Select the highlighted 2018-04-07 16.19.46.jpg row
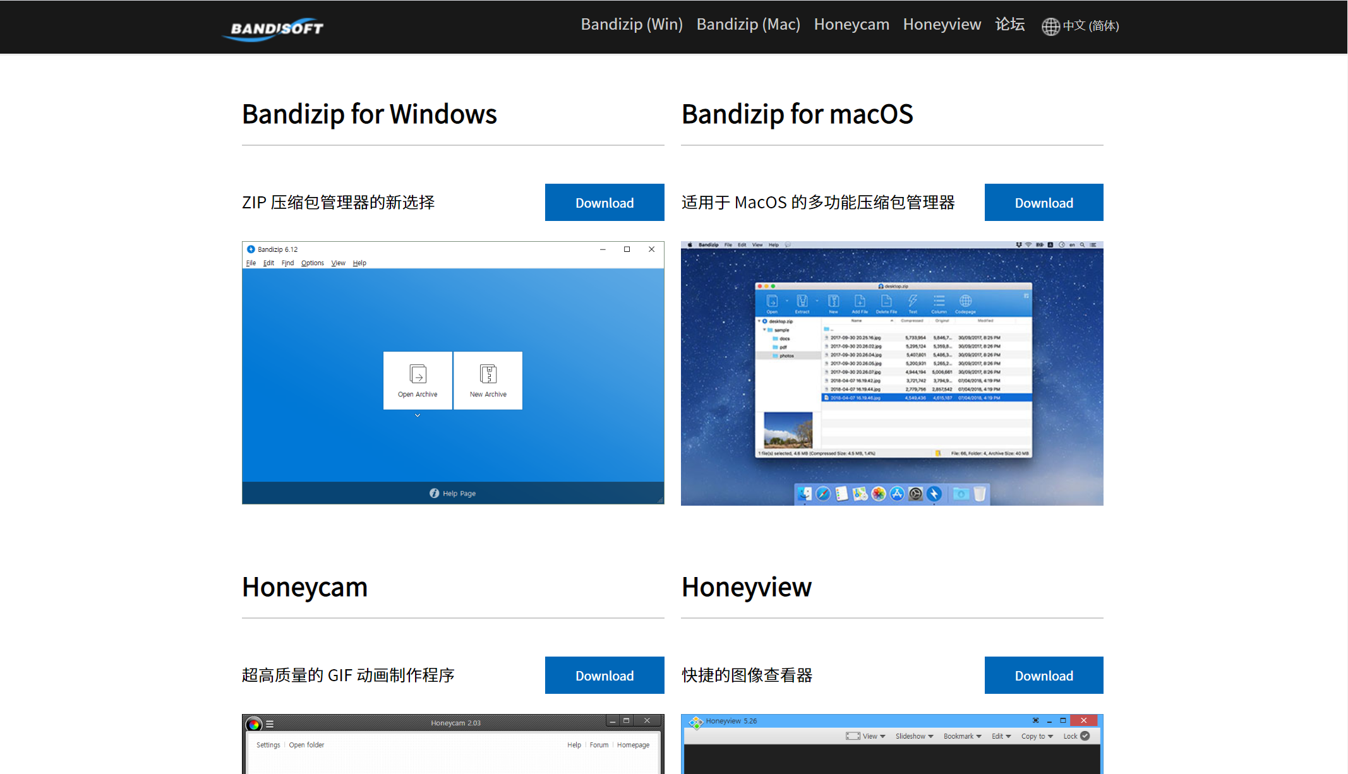The width and height of the screenshot is (1348, 774). coord(926,398)
